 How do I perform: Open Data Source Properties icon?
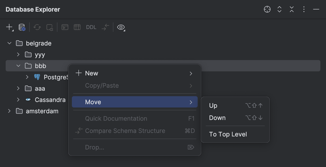click(22, 27)
